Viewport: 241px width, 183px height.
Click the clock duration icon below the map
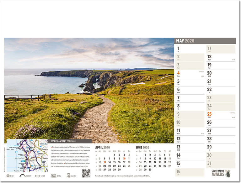point(8,176)
